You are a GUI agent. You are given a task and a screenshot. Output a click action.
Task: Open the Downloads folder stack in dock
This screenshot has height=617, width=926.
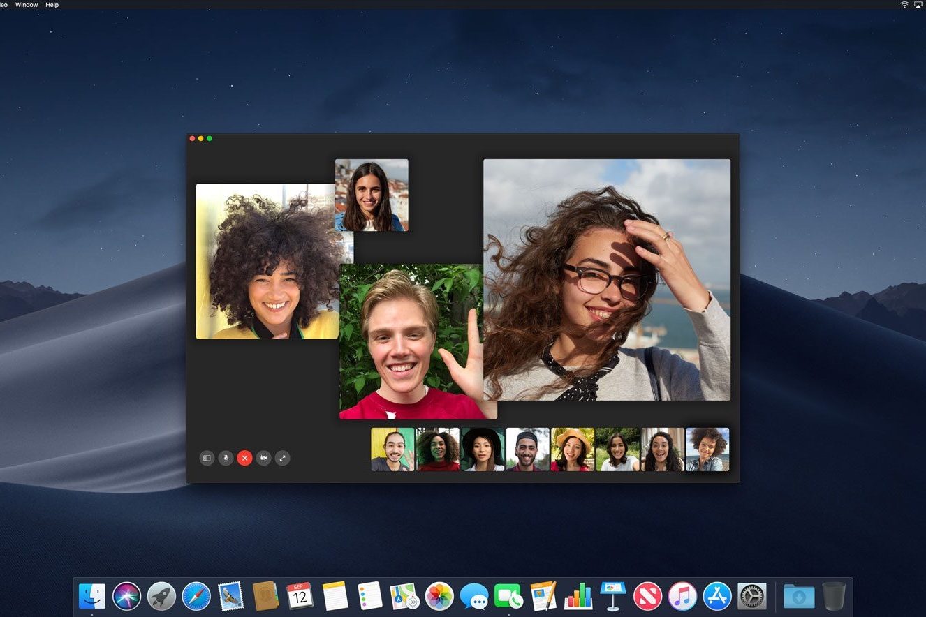[798, 596]
